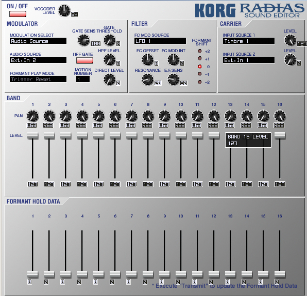
Task: Click the Band 7 Pan knob
Action: [131, 116]
